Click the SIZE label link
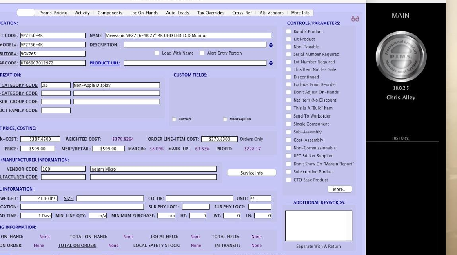The height and width of the screenshot is (255, 457). (x=69, y=198)
